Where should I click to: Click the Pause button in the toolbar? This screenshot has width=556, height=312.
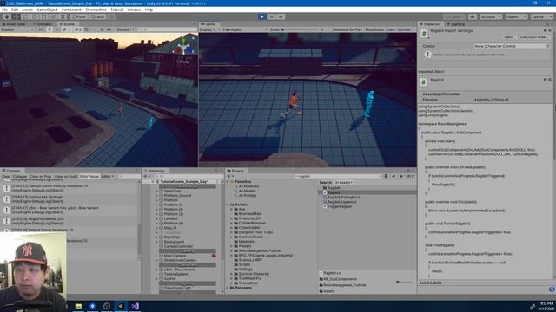271,16
